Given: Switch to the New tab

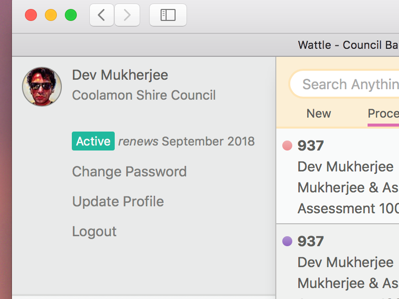Looking at the screenshot, I should pyautogui.click(x=319, y=114).
